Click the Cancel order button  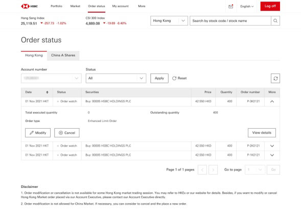[x=67, y=133]
